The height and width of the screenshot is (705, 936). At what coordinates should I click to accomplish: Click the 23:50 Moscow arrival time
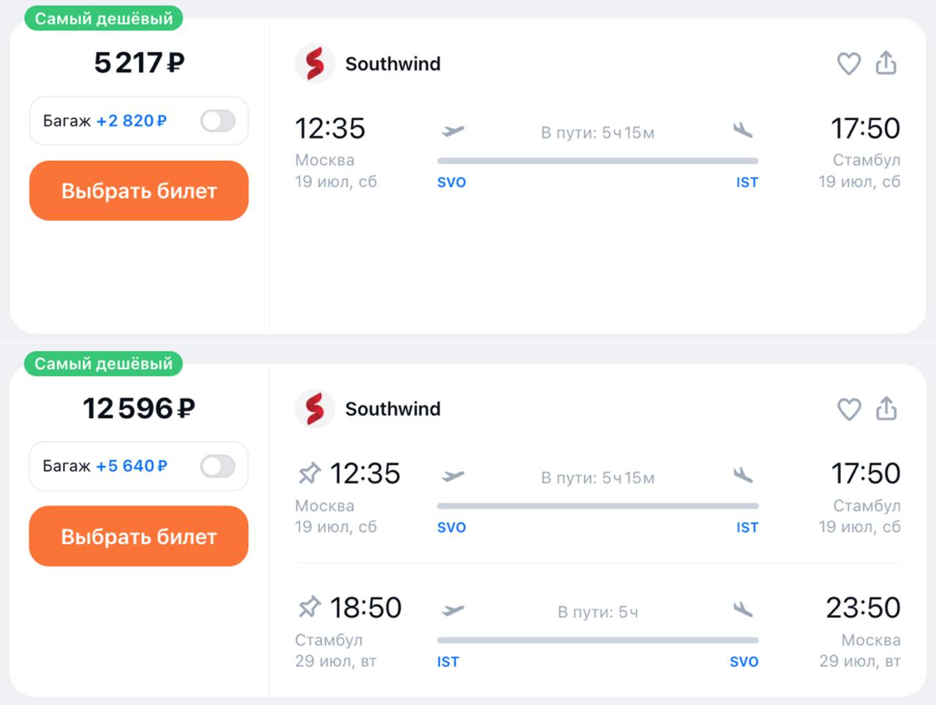pyautogui.click(x=863, y=608)
